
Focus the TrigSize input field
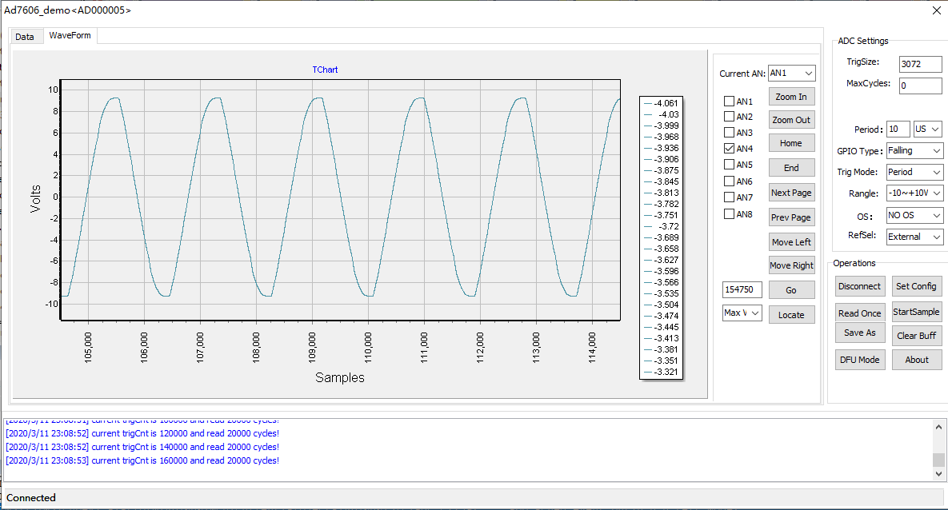click(920, 64)
